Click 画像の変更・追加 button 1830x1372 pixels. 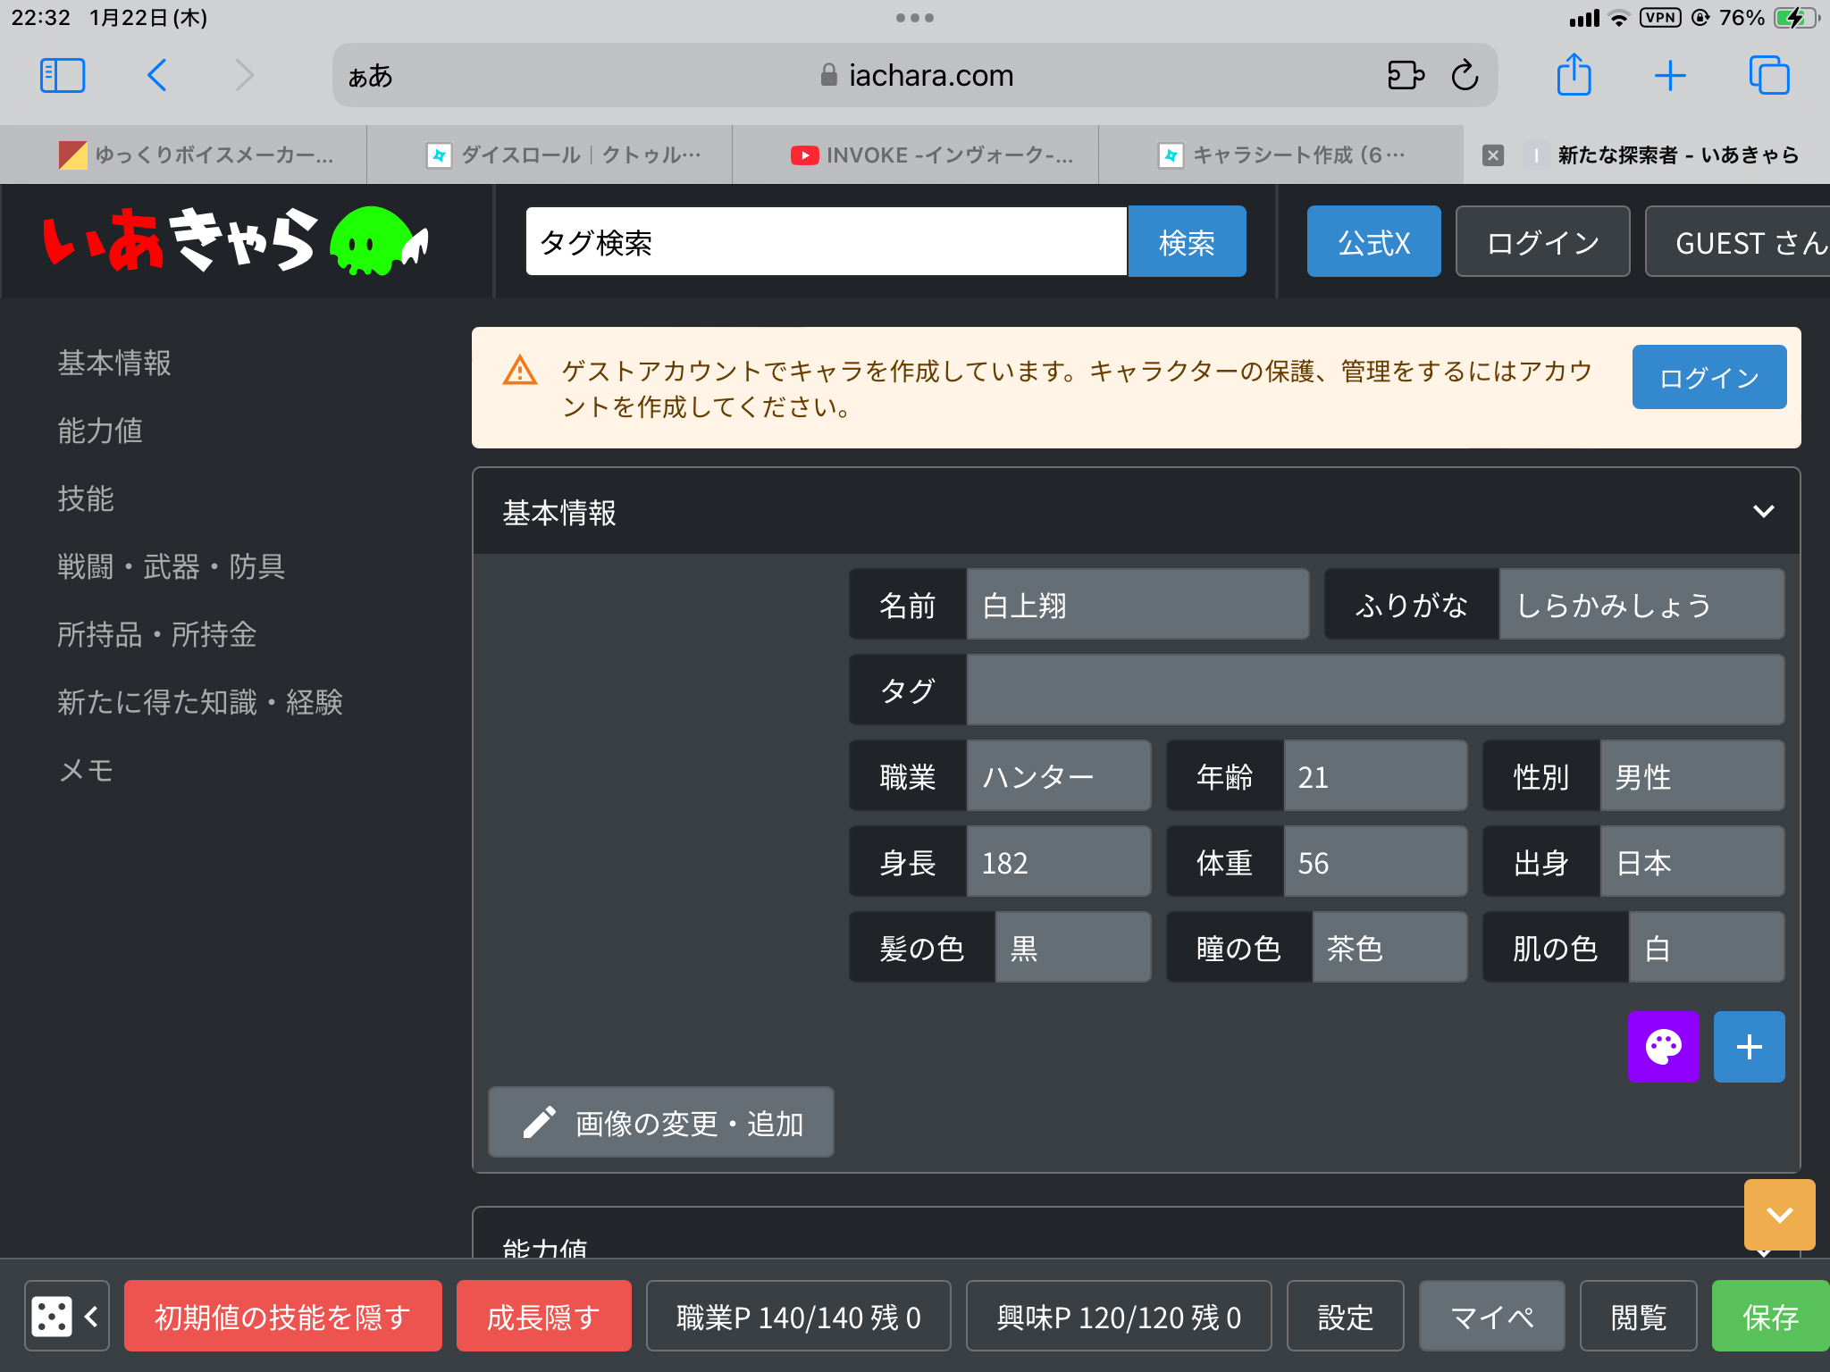click(x=661, y=1123)
